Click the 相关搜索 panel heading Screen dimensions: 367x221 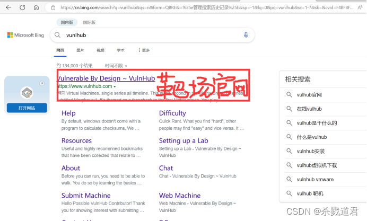(298, 79)
